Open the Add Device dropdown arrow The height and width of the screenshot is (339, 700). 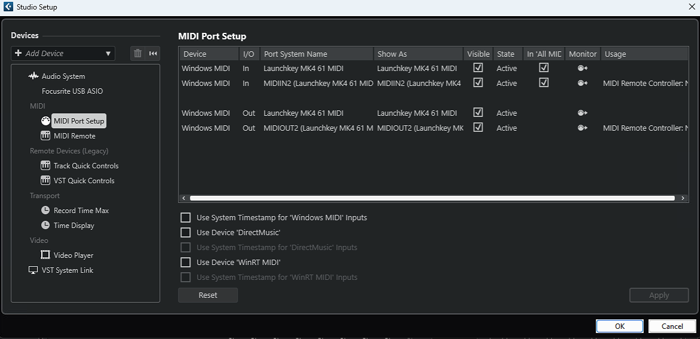(x=108, y=54)
